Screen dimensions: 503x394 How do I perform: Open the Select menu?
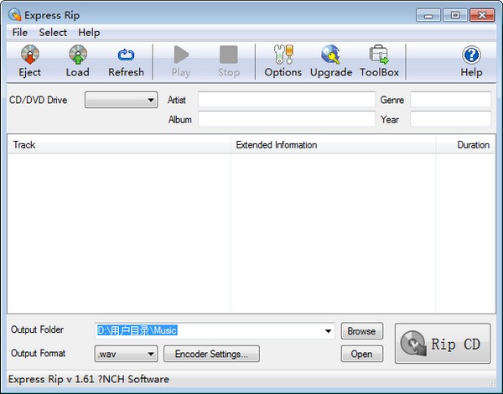pos(53,33)
